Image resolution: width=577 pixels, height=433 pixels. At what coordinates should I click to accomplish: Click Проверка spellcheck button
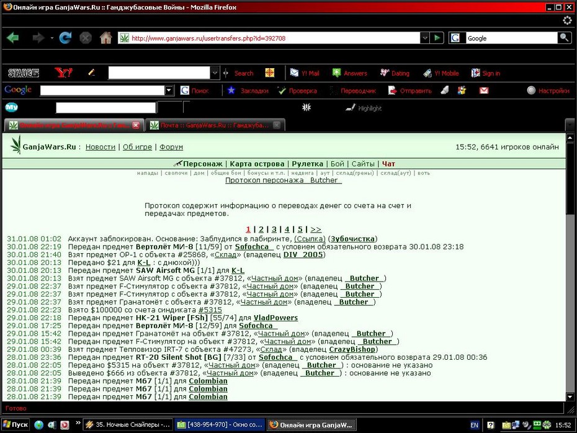point(297,91)
